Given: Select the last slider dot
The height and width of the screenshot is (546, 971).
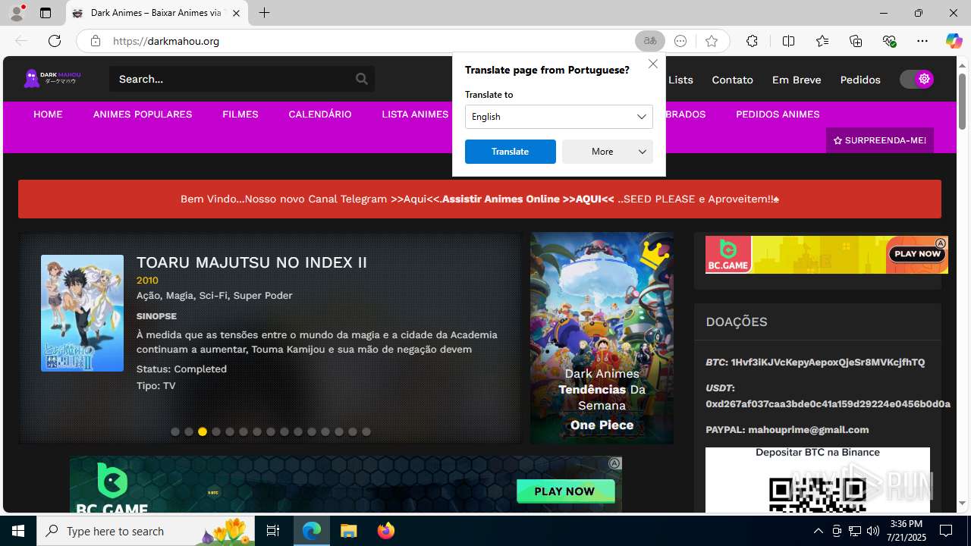Looking at the screenshot, I should pos(366,431).
